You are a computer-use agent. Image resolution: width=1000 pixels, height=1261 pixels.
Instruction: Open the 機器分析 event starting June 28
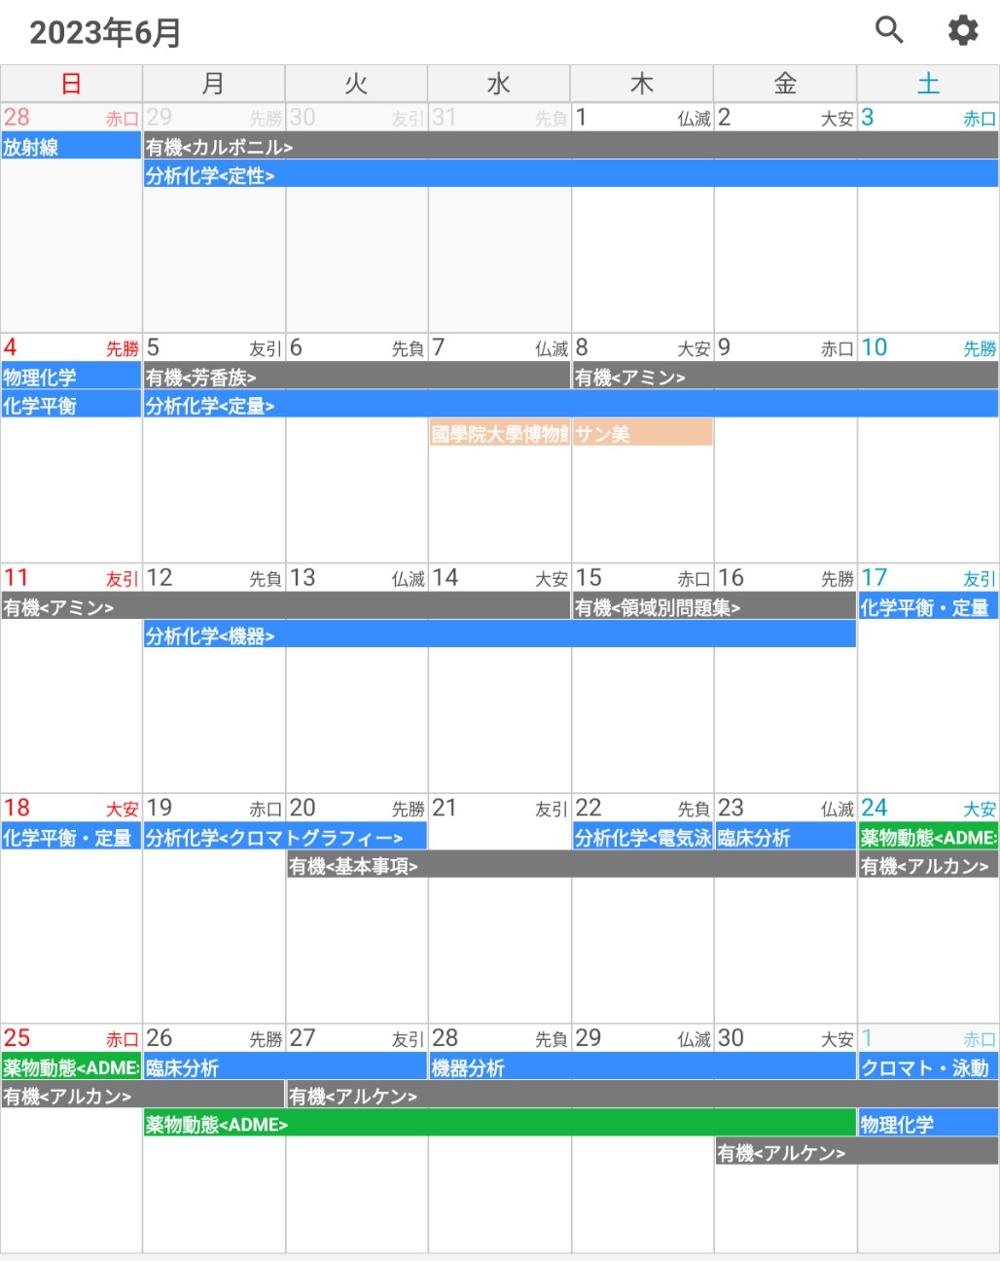point(643,1067)
